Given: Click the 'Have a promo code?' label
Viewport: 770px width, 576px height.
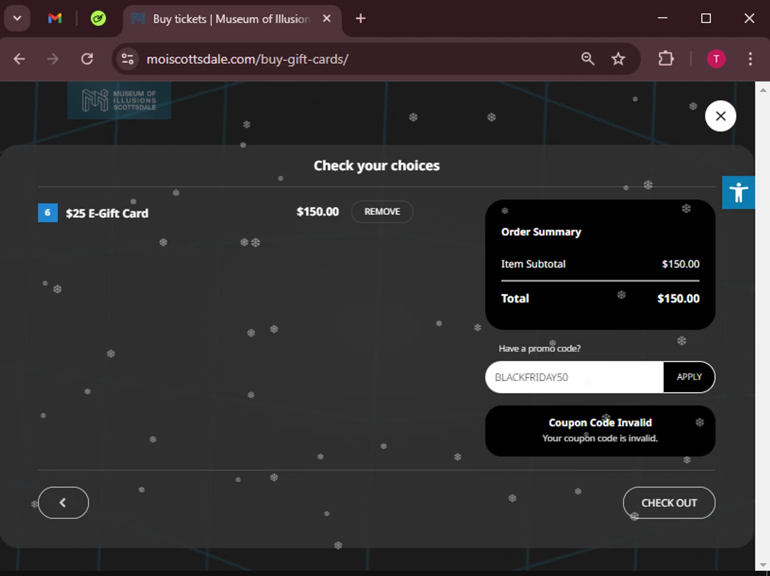Looking at the screenshot, I should [540, 348].
